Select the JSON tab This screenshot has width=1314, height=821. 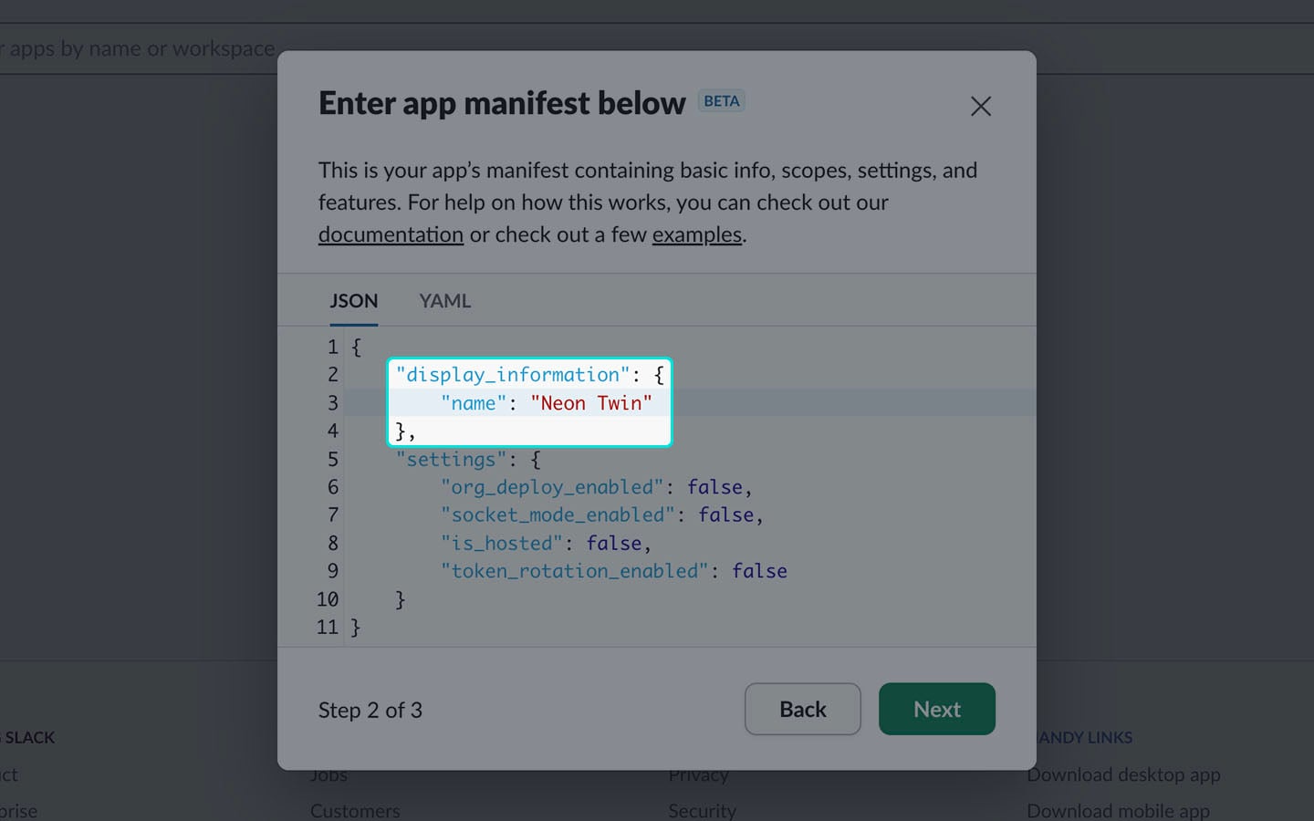353,301
